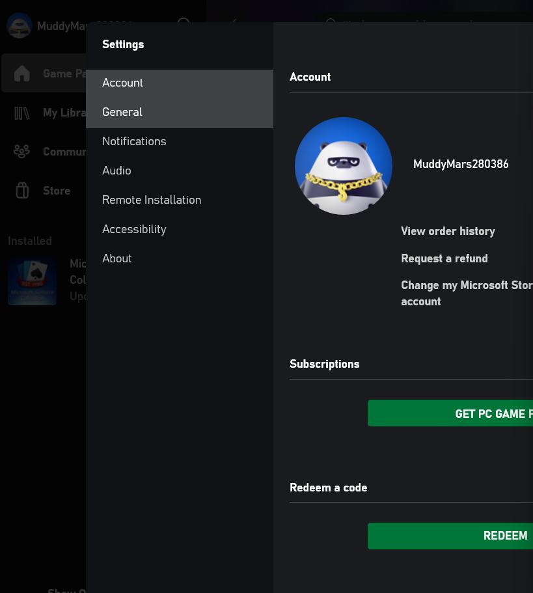Click the green REDEEM button

450,536
